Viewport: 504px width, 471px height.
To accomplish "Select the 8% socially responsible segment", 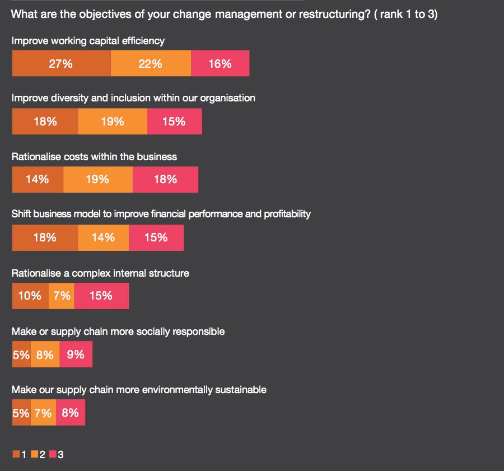I will (45, 355).
